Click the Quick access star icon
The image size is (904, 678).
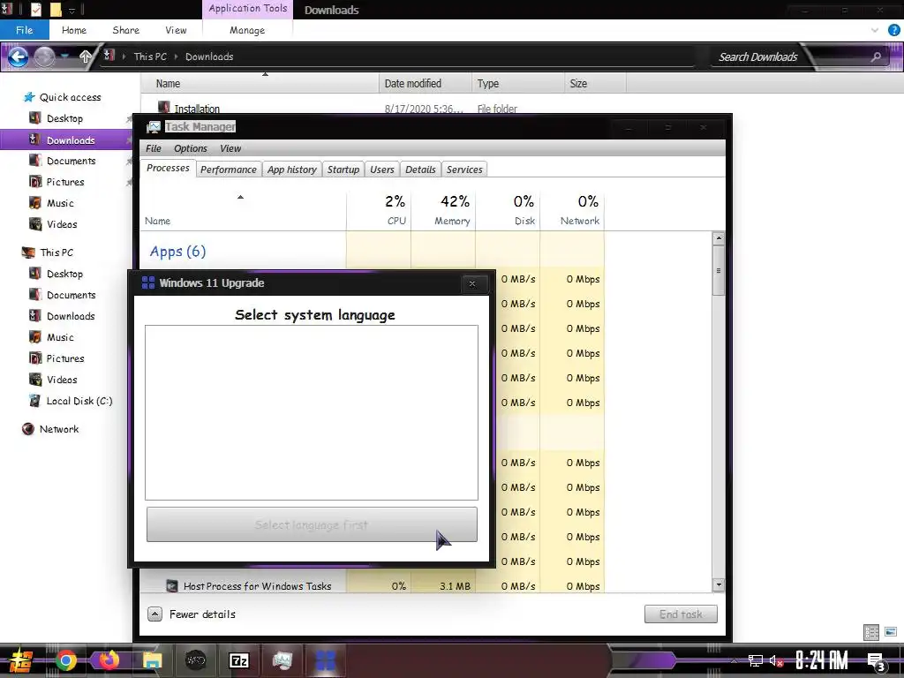(29, 97)
